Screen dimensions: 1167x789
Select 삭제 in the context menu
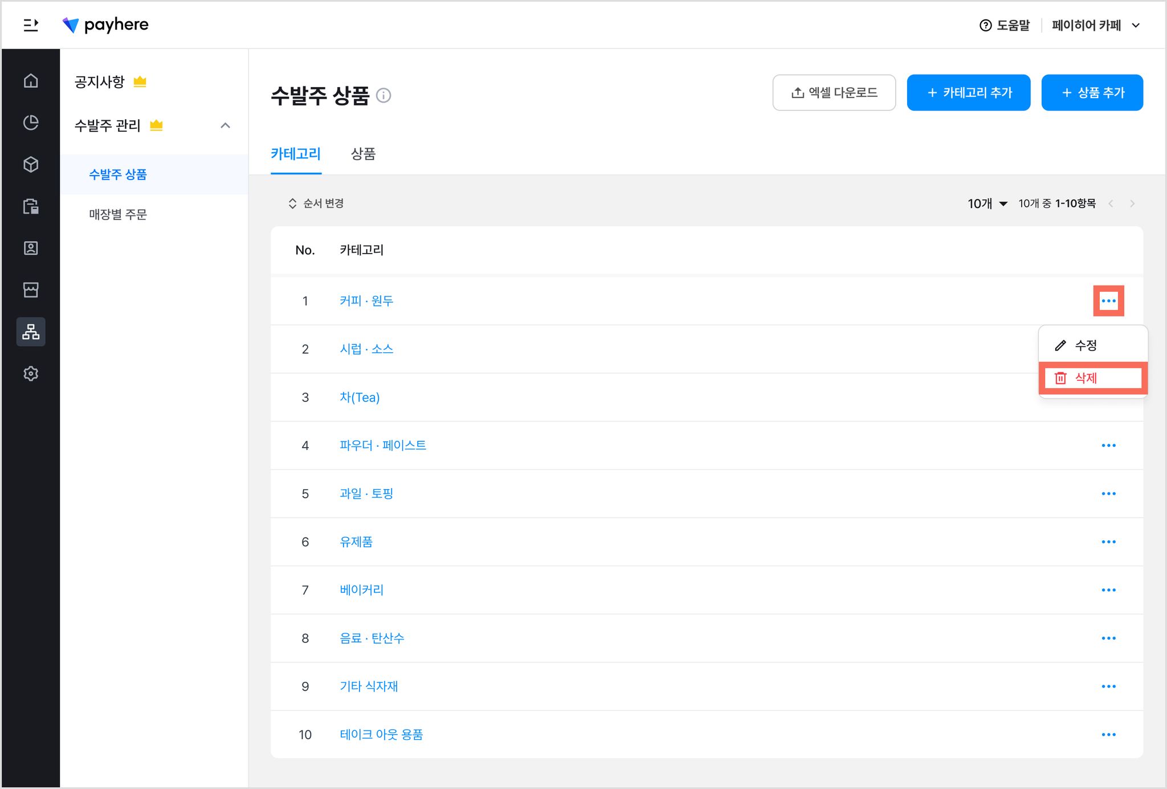tap(1093, 378)
